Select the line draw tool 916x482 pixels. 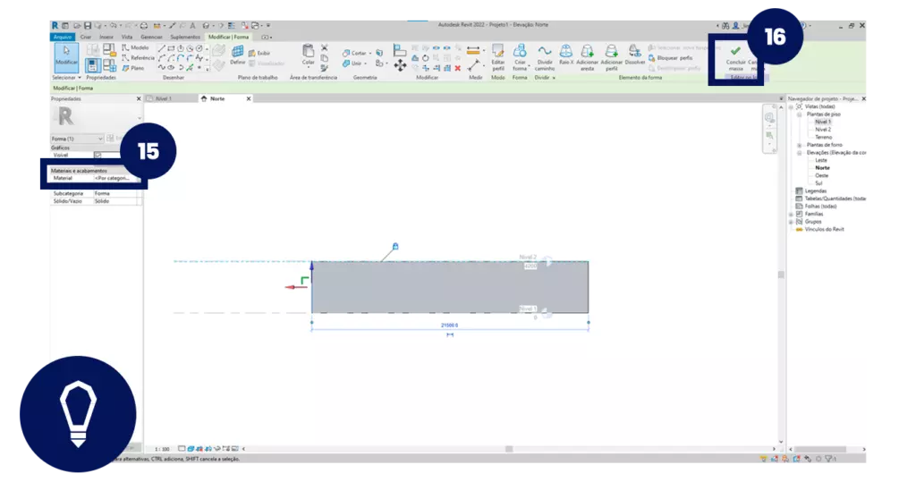[162, 48]
